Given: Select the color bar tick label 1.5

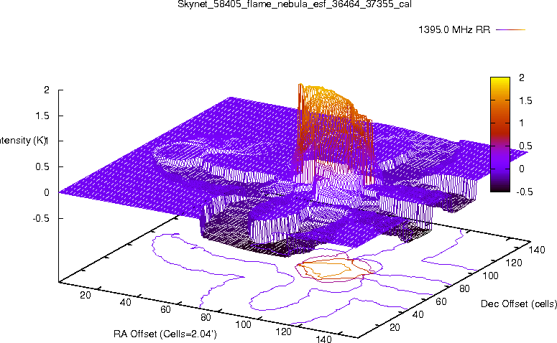Looking at the screenshot, I should click(525, 100).
